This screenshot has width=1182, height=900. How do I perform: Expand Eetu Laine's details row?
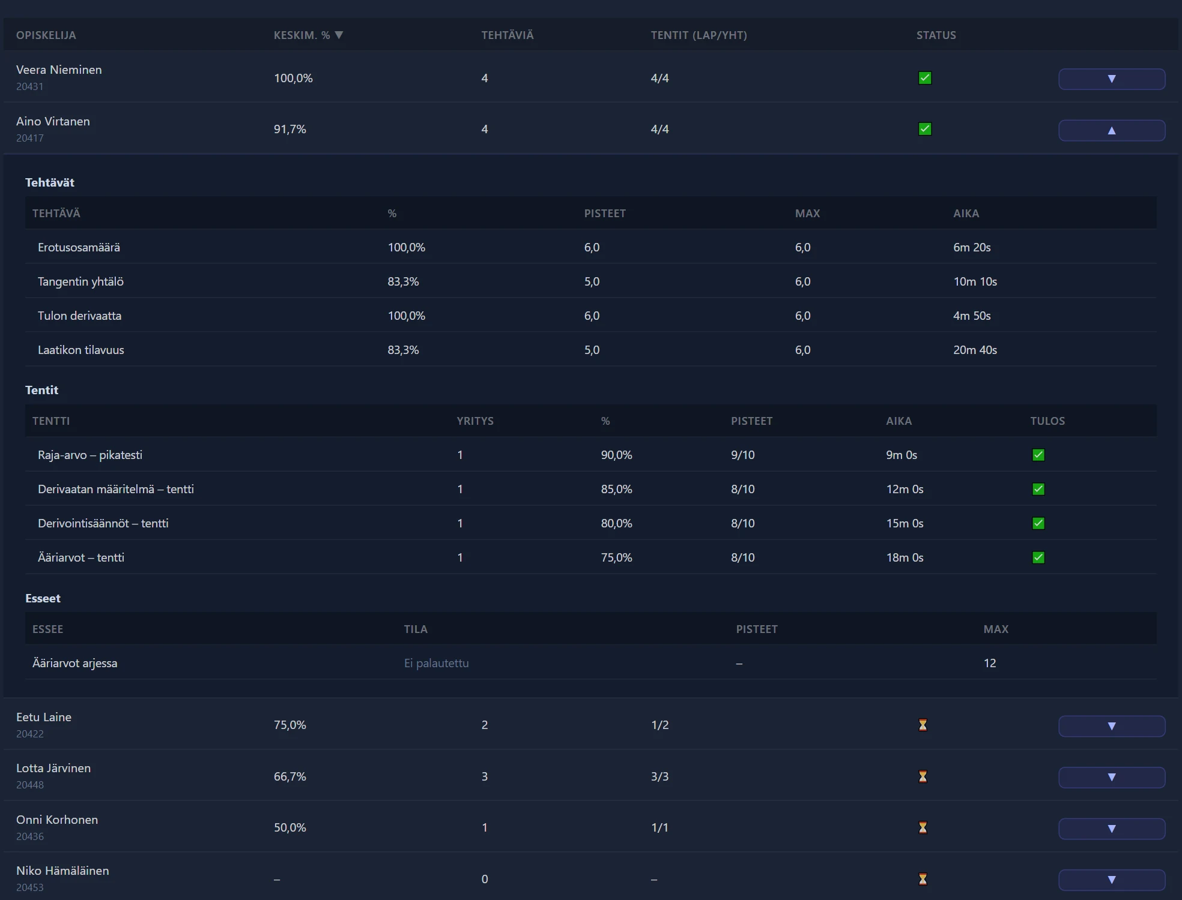click(x=1112, y=726)
